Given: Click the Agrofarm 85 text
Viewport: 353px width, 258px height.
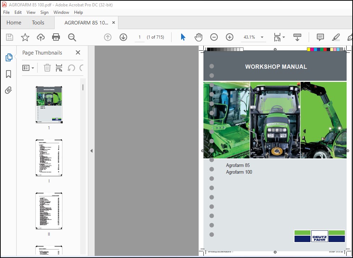Looking at the screenshot, I should coord(238,165).
